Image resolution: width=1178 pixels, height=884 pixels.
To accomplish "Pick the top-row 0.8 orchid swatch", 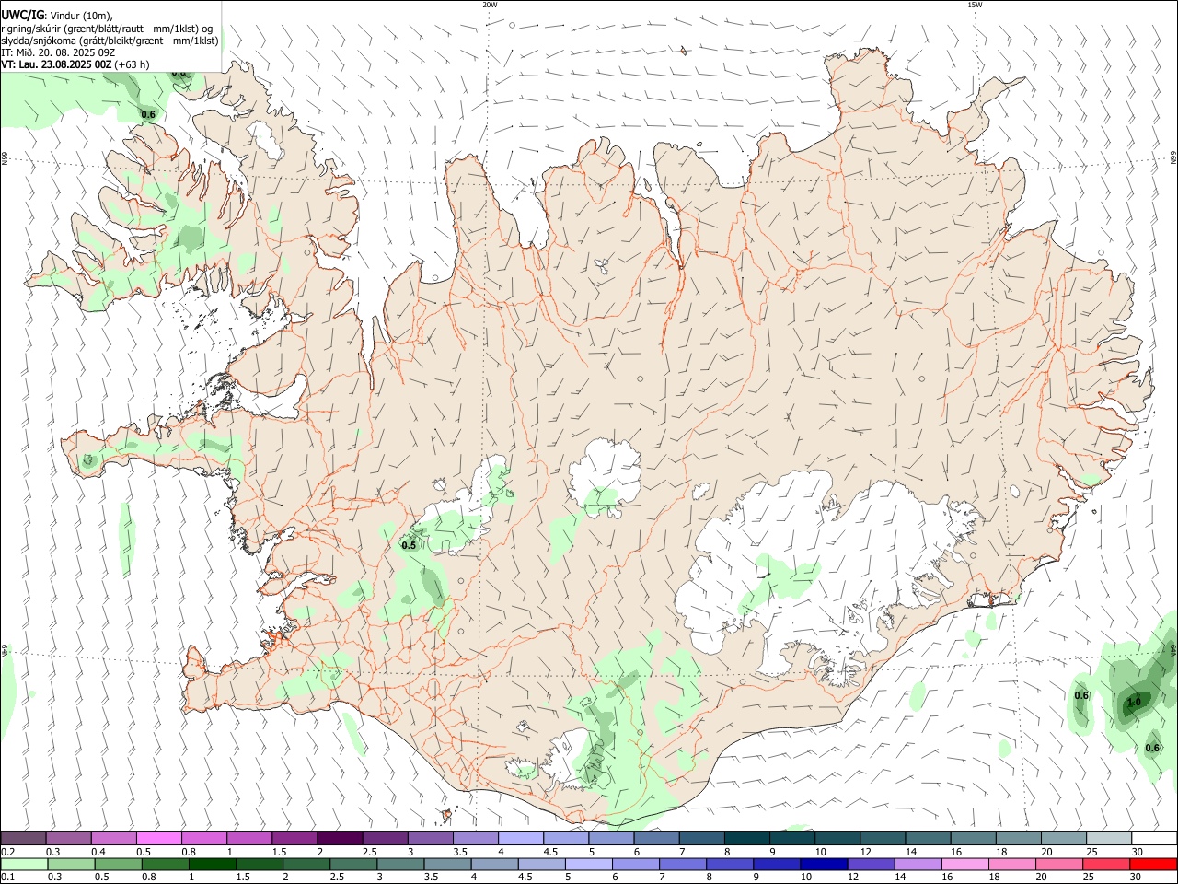I will (x=203, y=838).
